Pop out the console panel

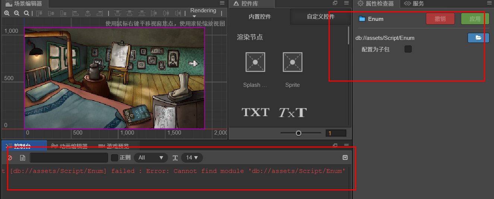(x=335, y=145)
